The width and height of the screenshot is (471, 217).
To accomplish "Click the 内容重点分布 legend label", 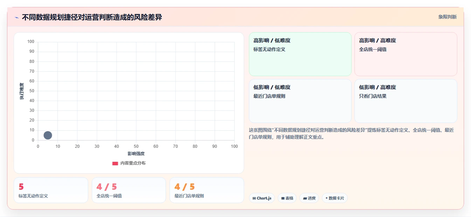I will (133, 163).
